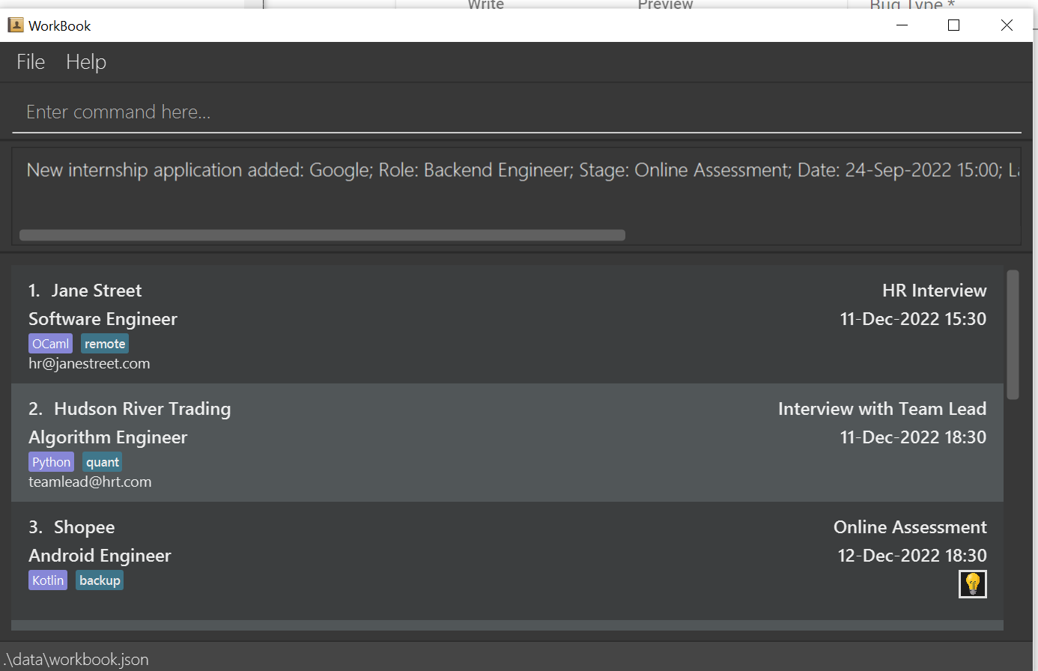Click the result box horizontal scrollbar
Screen dimensions: 1038x671
322,235
